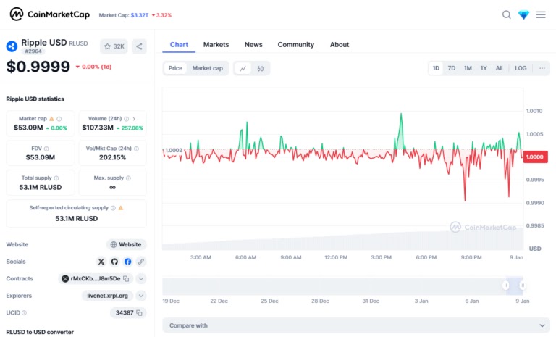The width and height of the screenshot is (556, 337).
Task: Open livenet.xrpl.org explorer
Action: point(108,296)
